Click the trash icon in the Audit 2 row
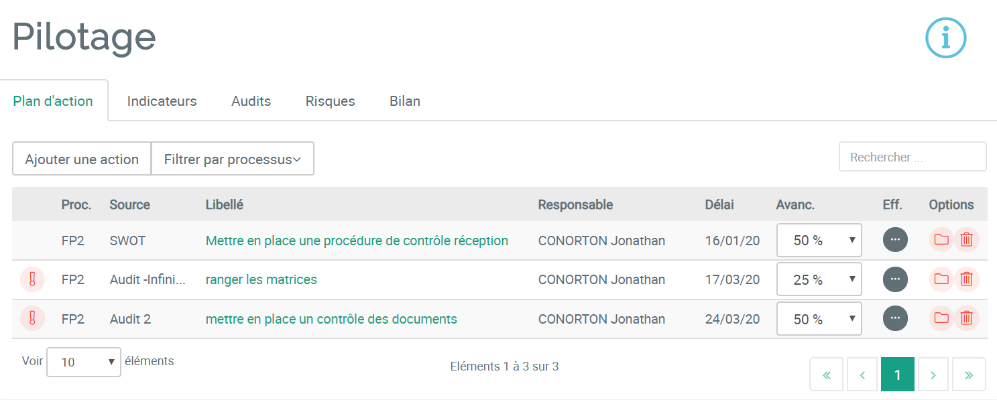 tap(966, 319)
